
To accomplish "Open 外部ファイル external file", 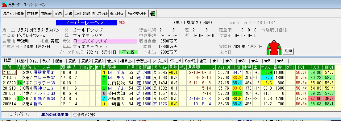I will 100,14.
